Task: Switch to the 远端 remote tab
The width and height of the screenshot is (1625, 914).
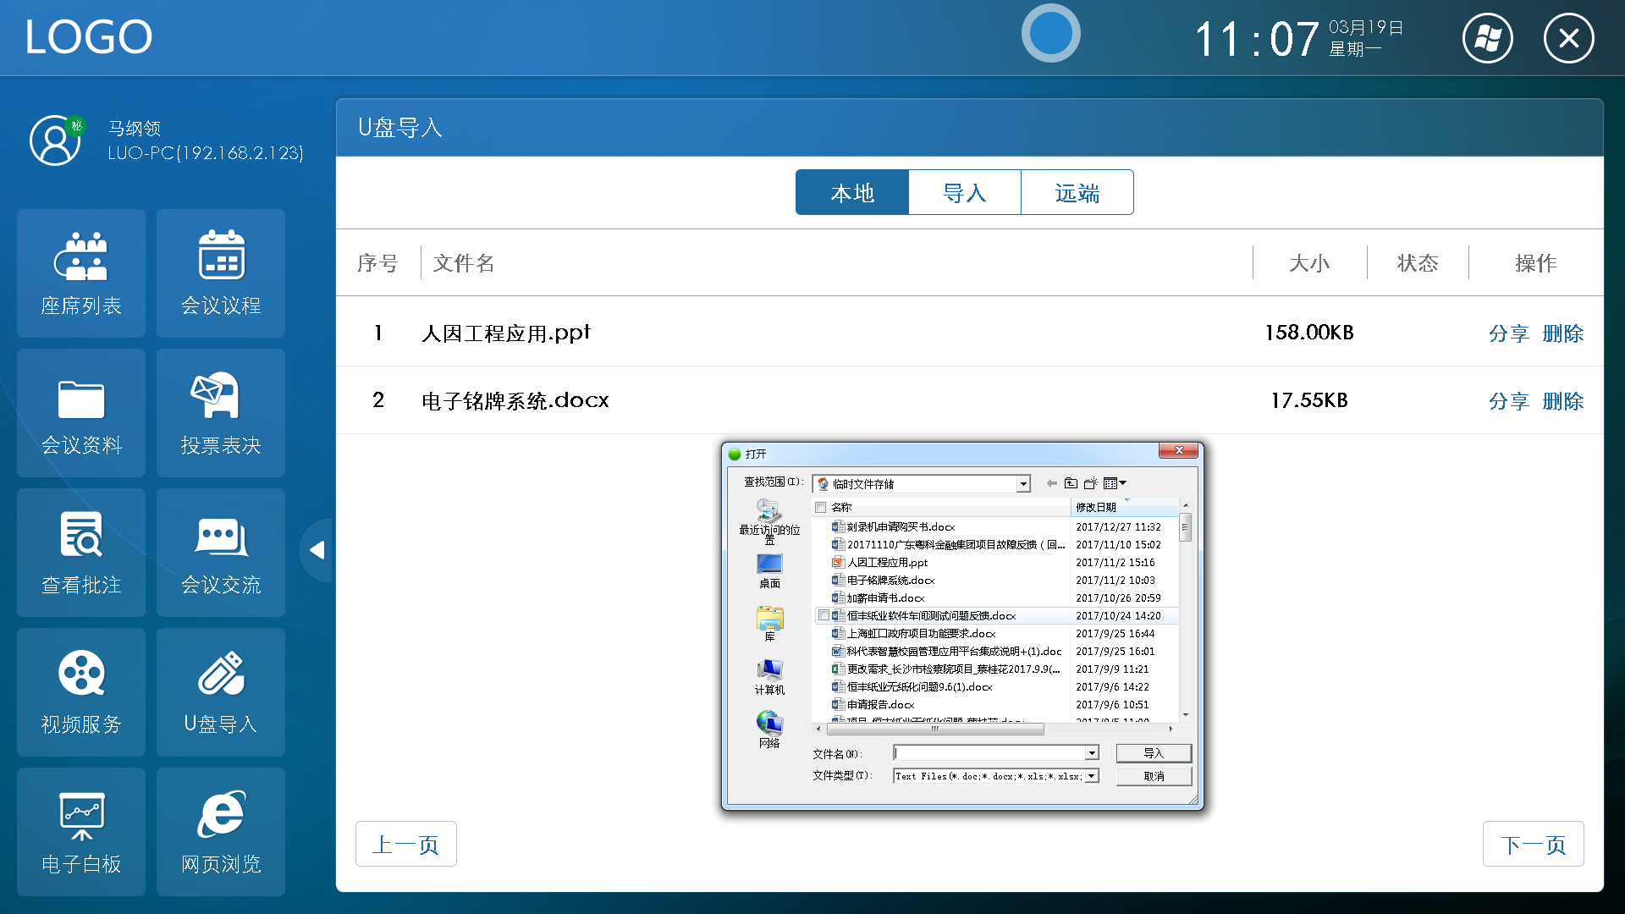Action: pos(1077,192)
